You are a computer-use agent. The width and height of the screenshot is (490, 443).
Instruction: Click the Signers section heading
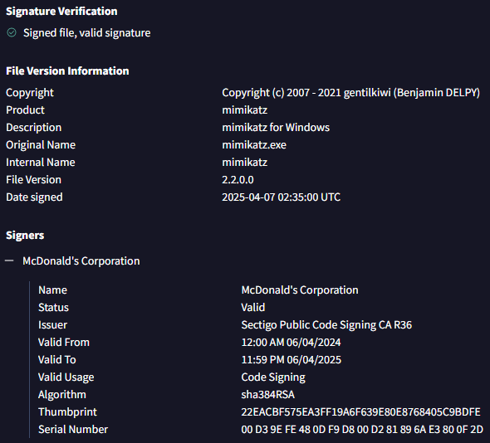pos(25,236)
